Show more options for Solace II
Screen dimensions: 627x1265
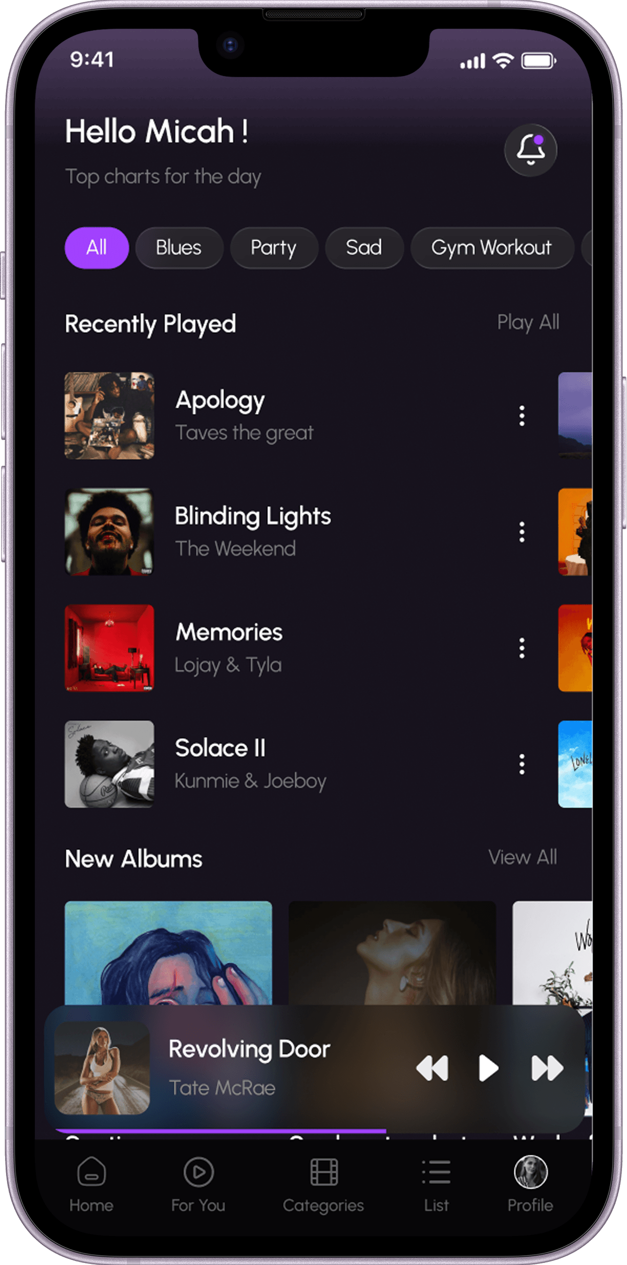pyautogui.click(x=522, y=764)
